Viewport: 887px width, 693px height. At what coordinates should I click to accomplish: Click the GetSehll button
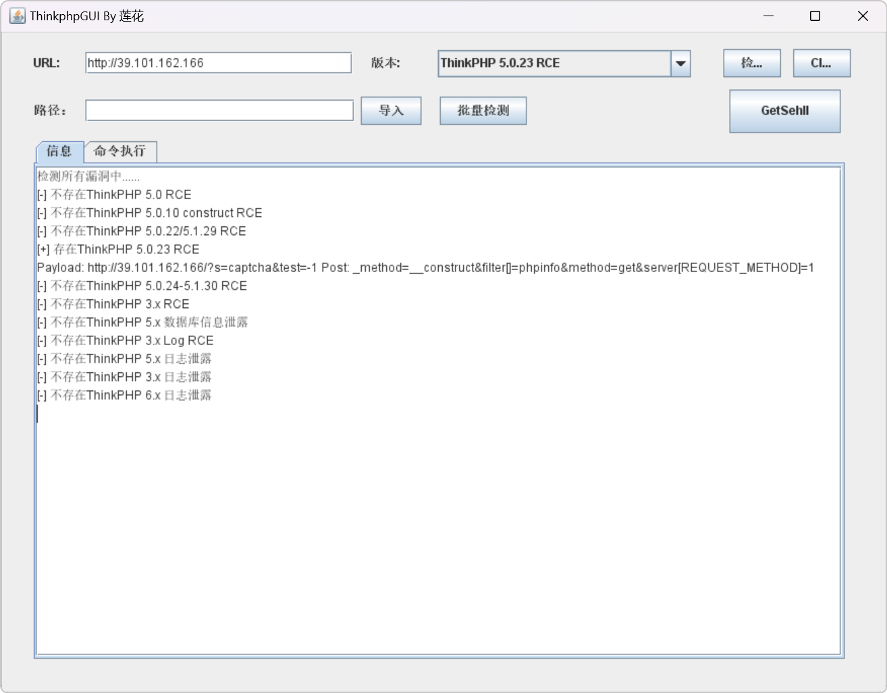pos(785,111)
